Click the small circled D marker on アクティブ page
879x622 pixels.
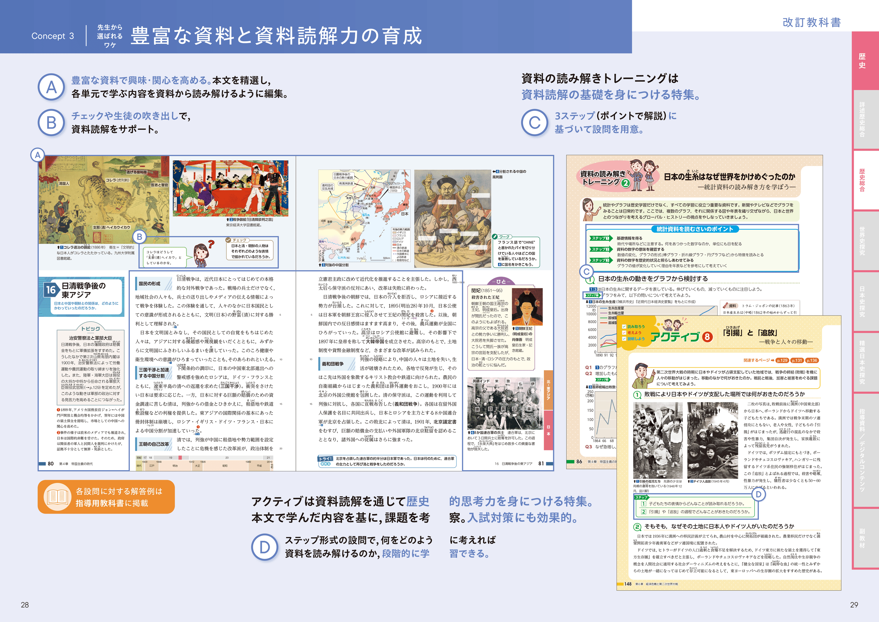(x=758, y=494)
